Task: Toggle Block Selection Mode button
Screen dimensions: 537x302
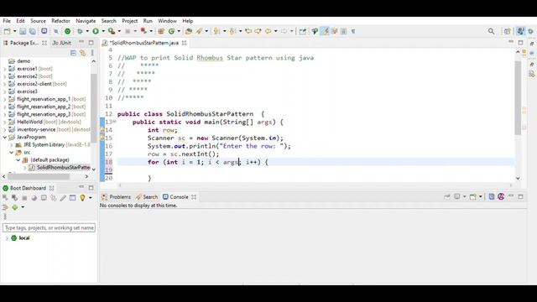Action: tap(343, 31)
